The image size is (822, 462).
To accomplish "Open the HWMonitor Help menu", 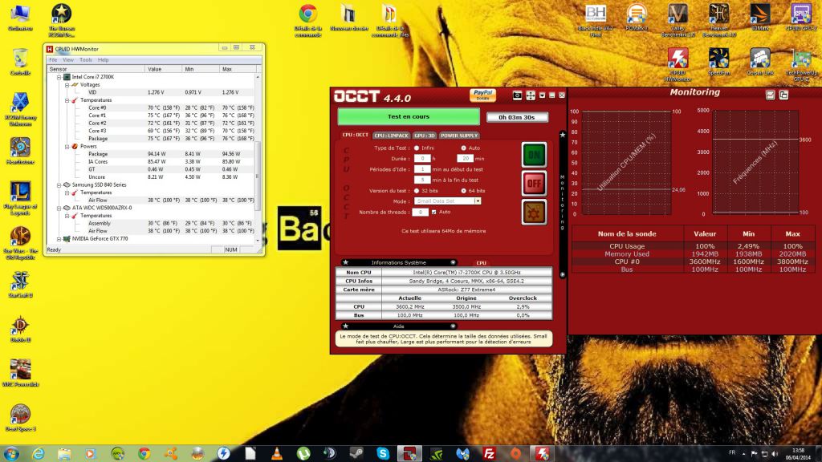I will (x=104, y=59).
